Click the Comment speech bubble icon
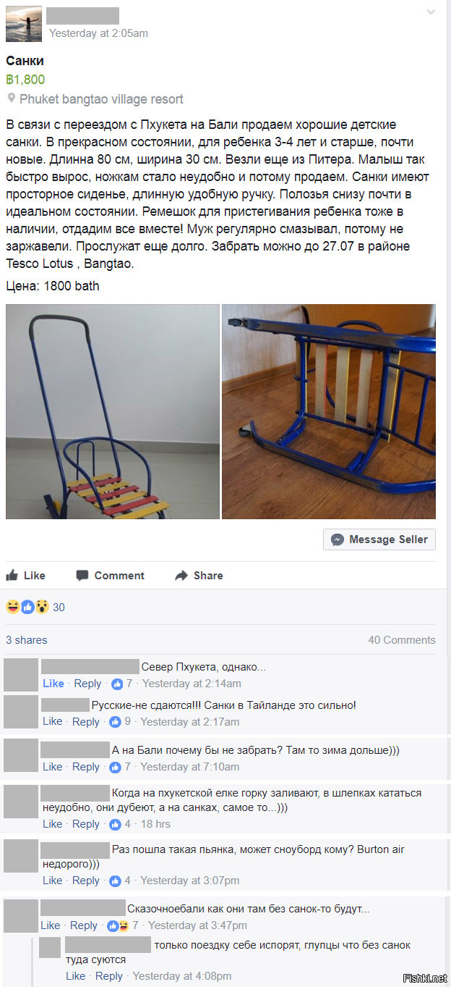The width and height of the screenshot is (451, 987). tap(82, 576)
